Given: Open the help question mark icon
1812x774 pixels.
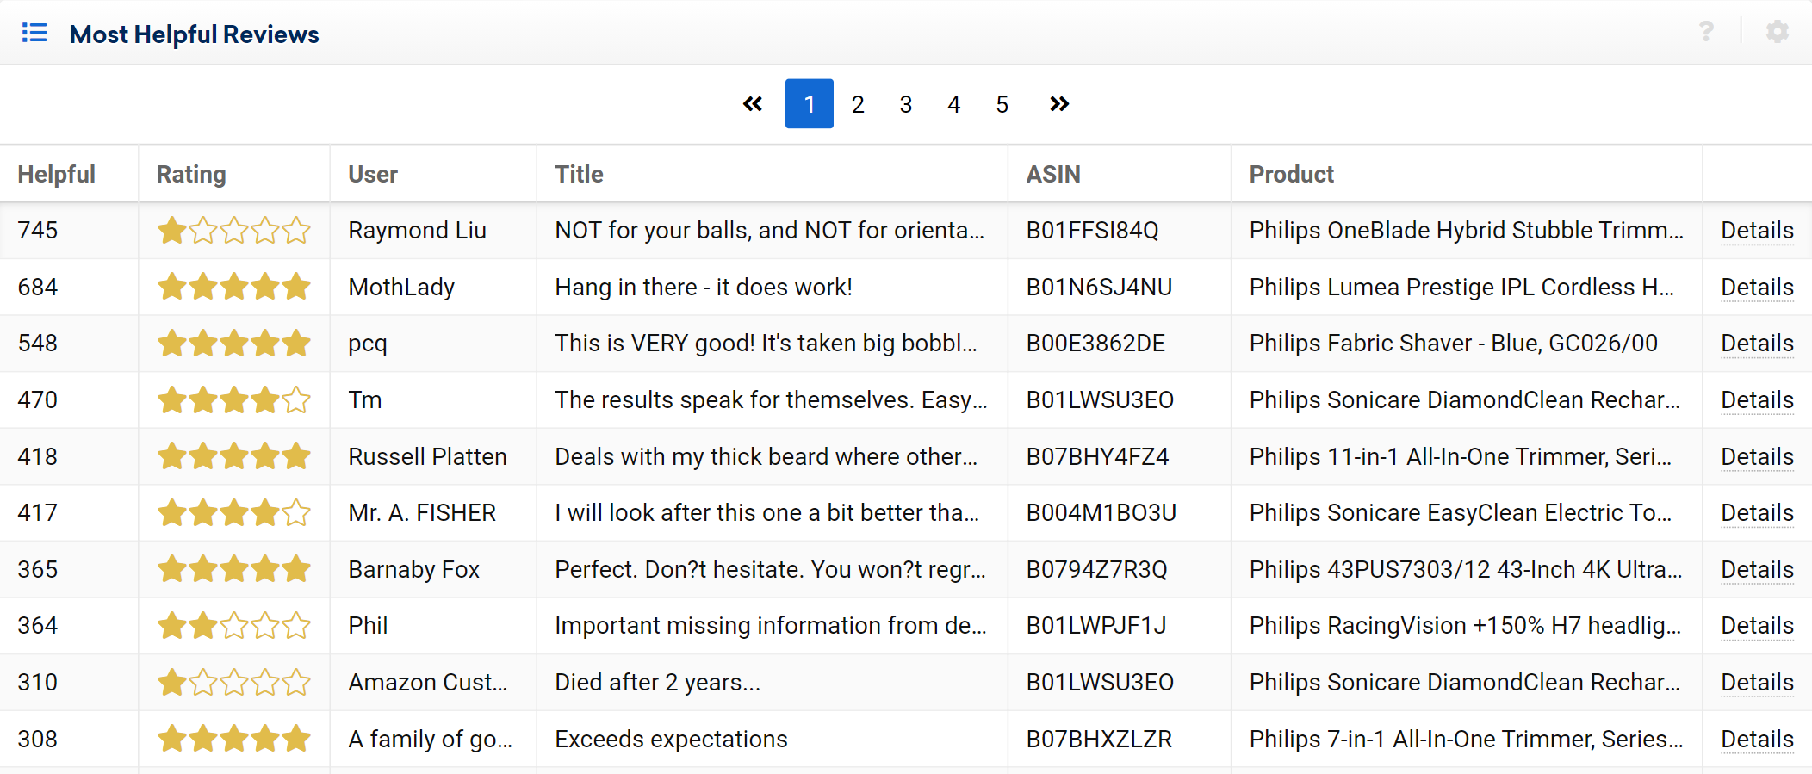Looking at the screenshot, I should pyautogui.click(x=1706, y=32).
